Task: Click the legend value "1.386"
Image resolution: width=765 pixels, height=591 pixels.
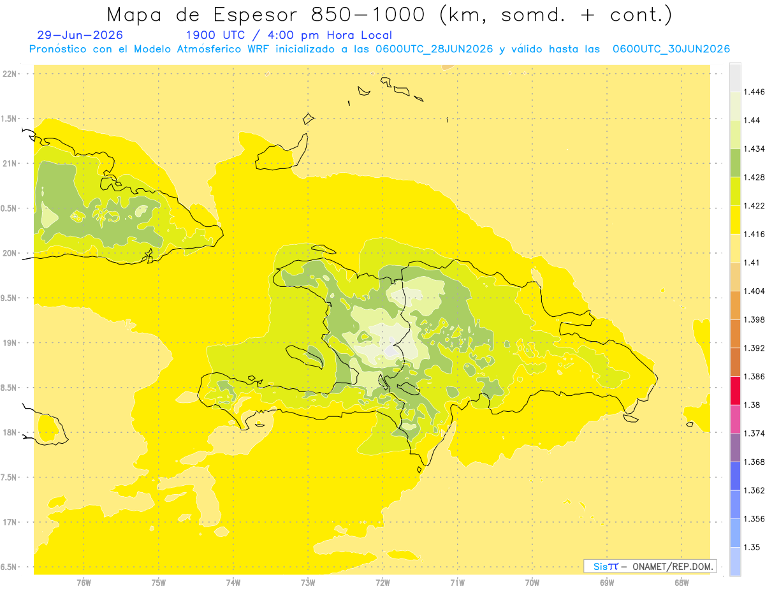Action: coord(754,376)
